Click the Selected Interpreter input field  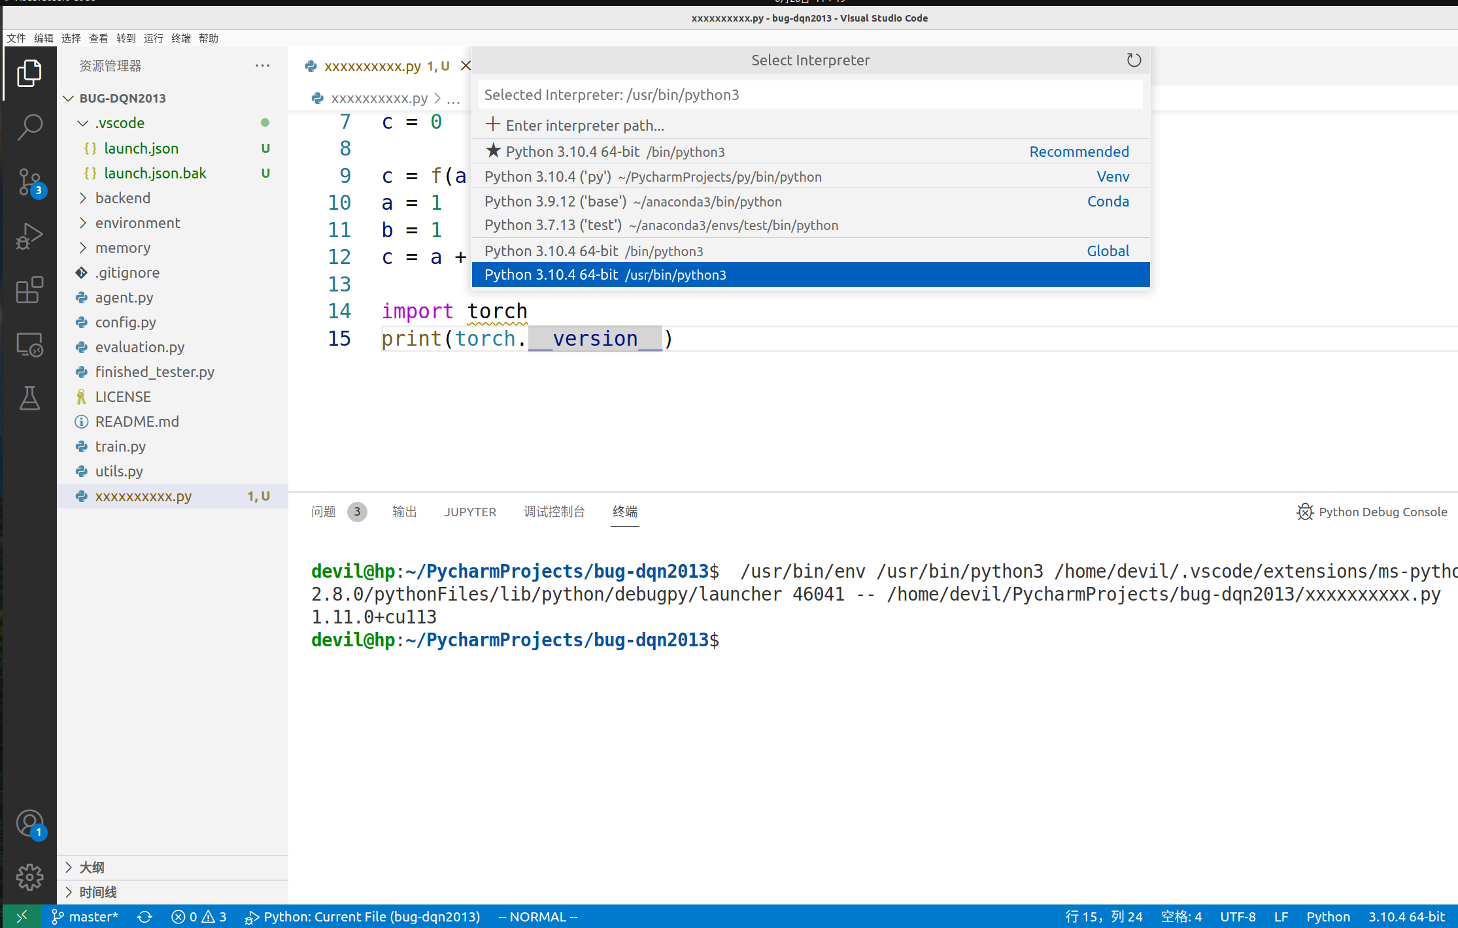coord(811,95)
